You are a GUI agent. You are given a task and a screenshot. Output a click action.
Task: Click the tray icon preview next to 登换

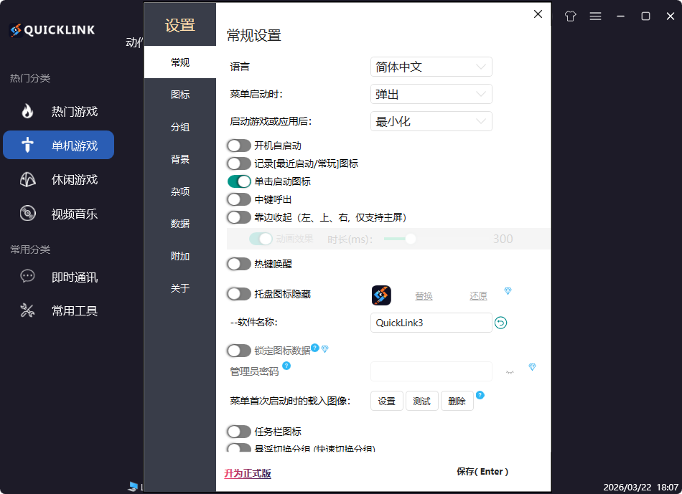[x=380, y=295]
